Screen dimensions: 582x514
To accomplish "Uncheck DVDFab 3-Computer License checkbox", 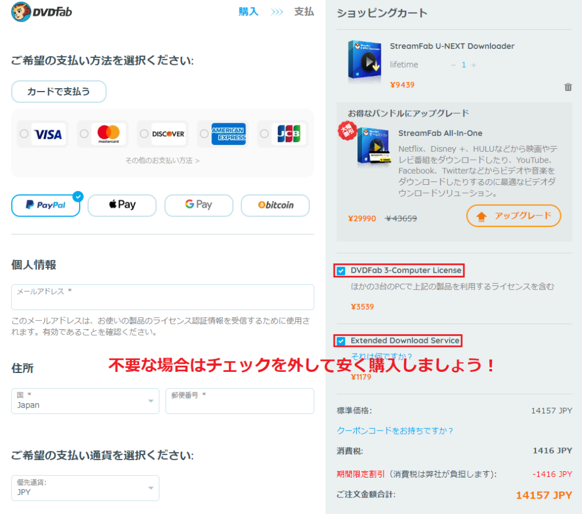I will [x=341, y=271].
